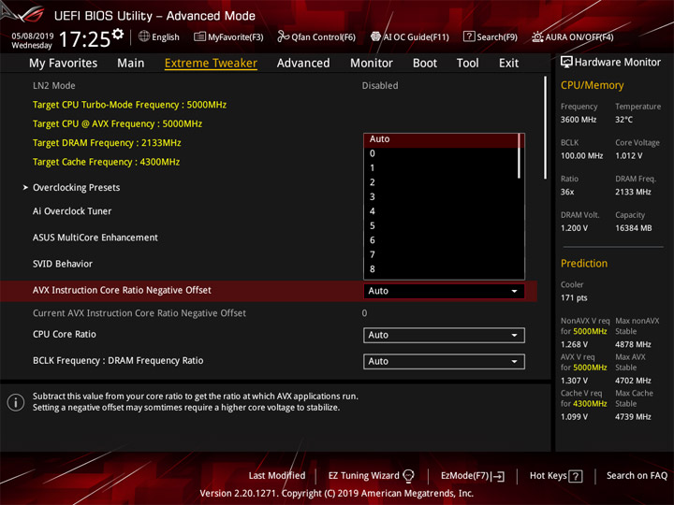Choose offset value 6 in the list

[x=441, y=240]
